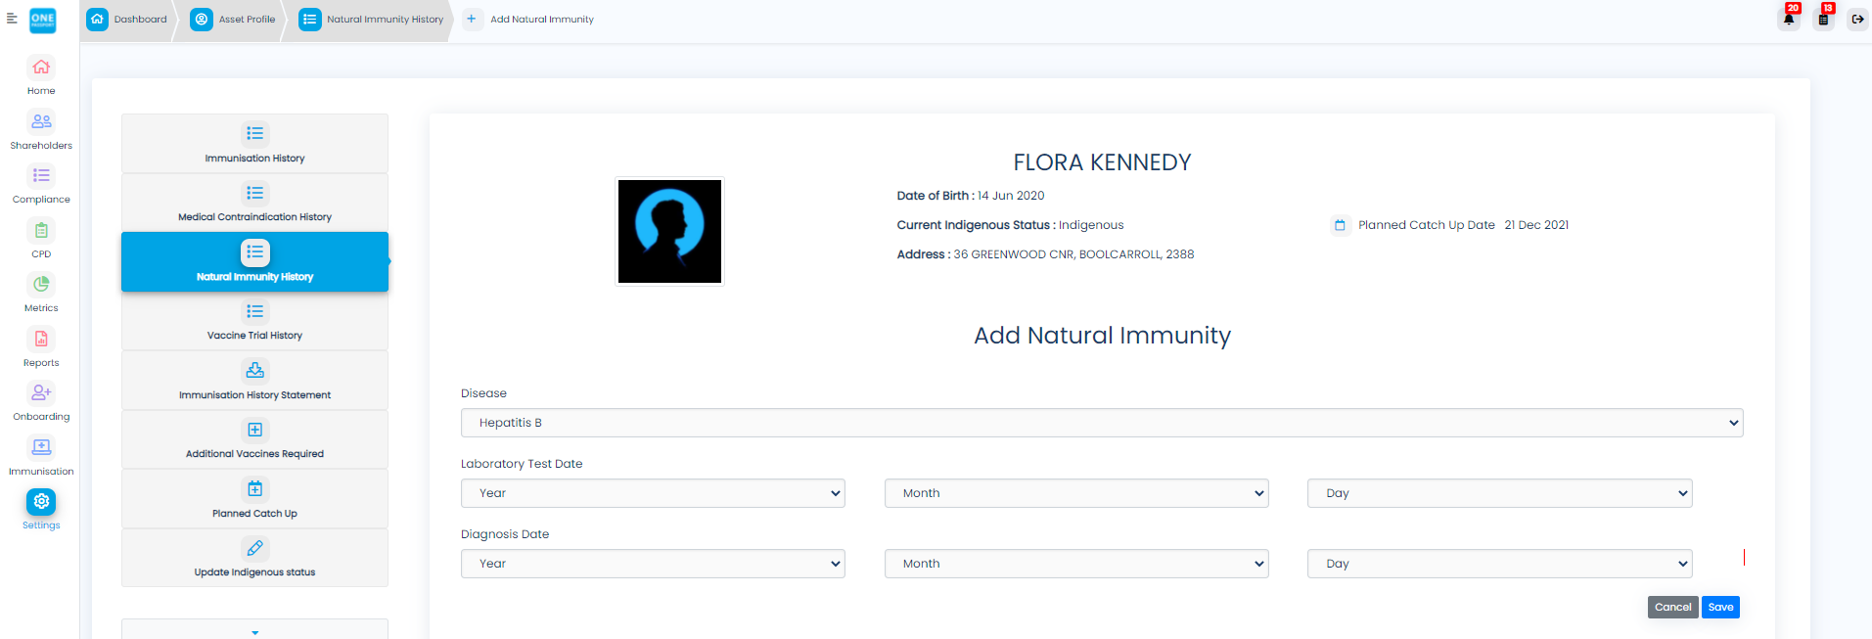1872x639 pixels.
Task: Open Shareholders in the sidebar
Action: (x=41, y=130)
